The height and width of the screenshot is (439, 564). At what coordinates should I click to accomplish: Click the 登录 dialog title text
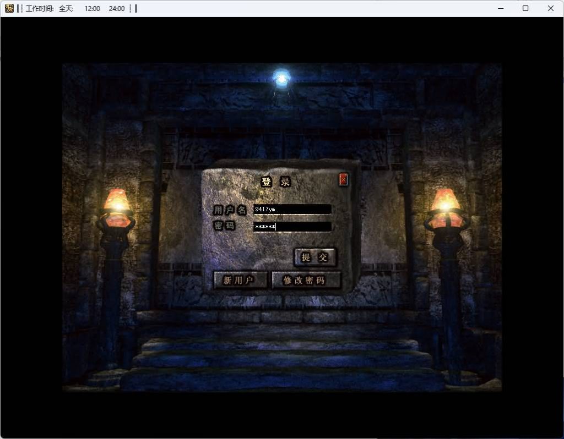pyautogui.click(x=275, y=182)
